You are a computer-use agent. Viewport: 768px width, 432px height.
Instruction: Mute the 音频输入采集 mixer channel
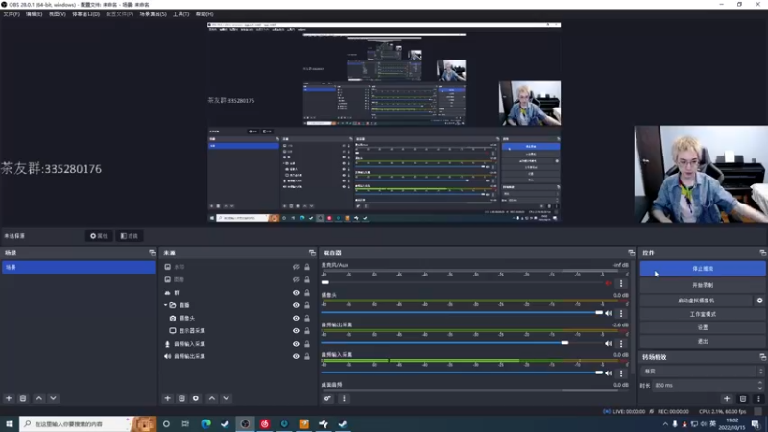pos(609,373)
